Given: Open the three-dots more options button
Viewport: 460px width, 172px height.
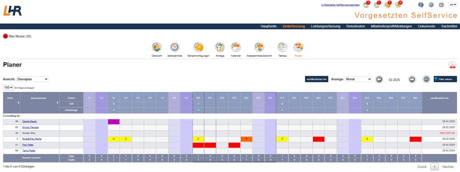Looking at the screenshot, I should [x=426, y=79].
